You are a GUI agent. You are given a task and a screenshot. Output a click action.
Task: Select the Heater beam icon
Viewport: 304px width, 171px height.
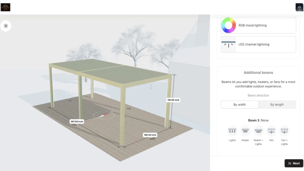tap(245, 131)
